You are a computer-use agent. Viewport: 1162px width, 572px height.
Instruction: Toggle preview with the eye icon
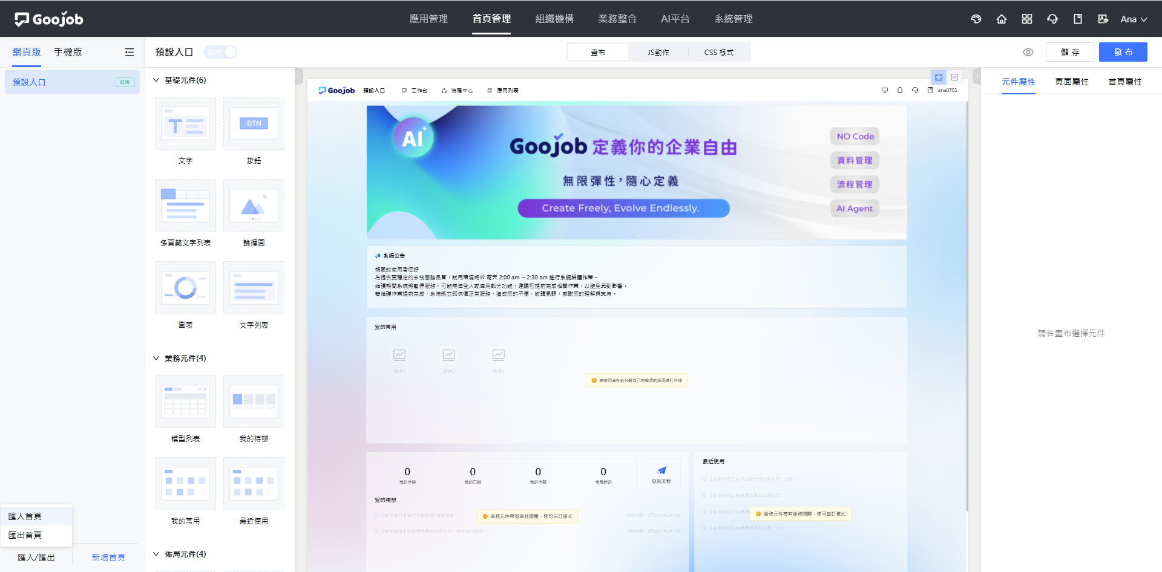click(1028, 52)
